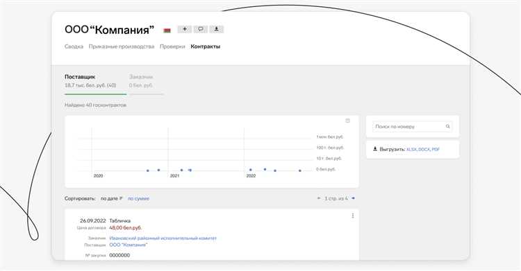Open the Приказные производства tab

click(122, 46)
